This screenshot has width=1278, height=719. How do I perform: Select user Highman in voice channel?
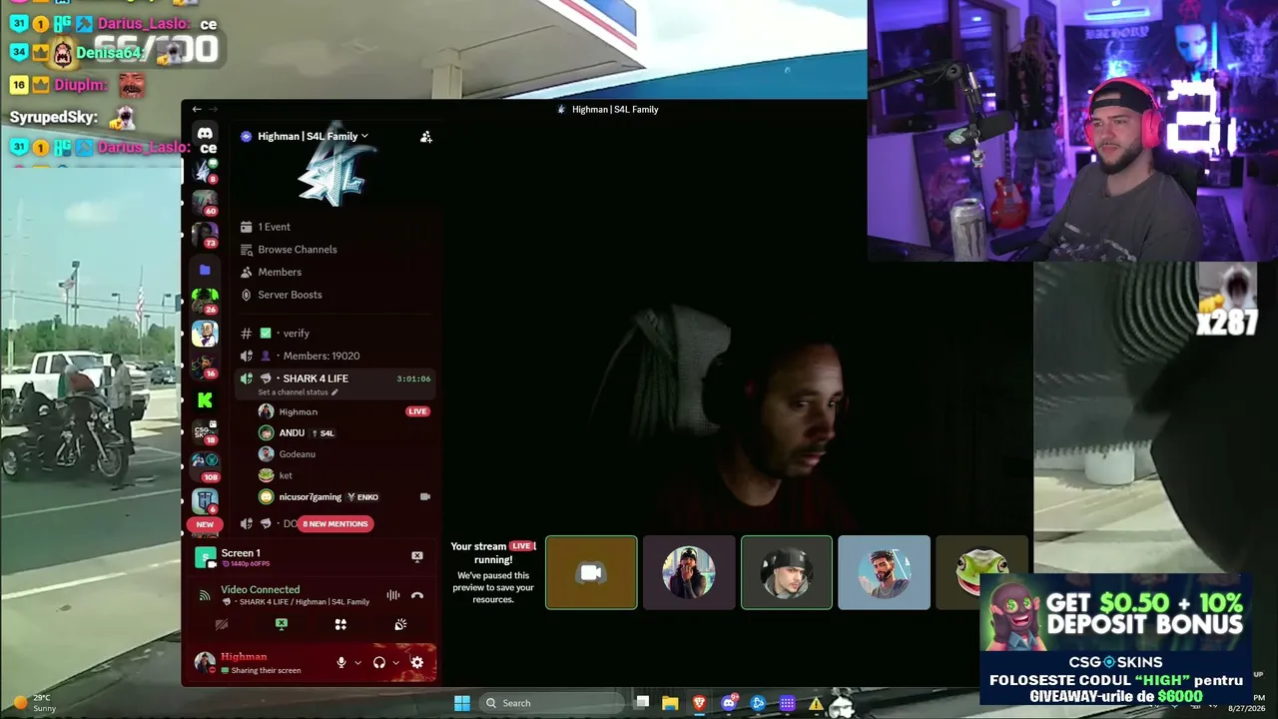coord(299,411)
